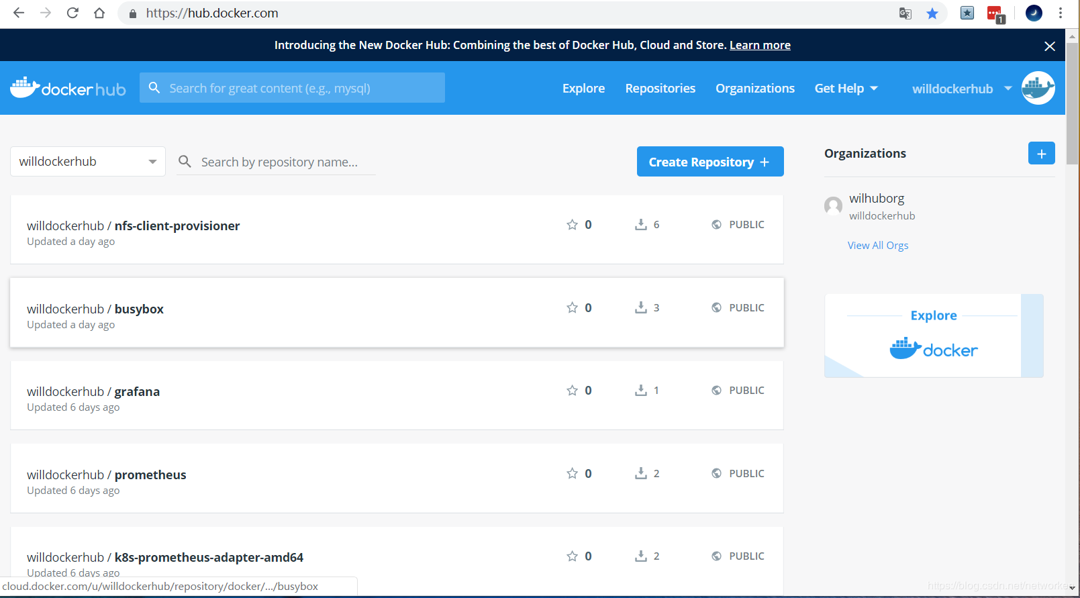Open the red extension icon with badge

(x=995, y=14)
